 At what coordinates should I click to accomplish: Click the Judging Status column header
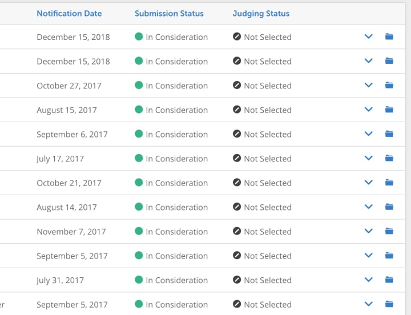[x=261, y=13]
